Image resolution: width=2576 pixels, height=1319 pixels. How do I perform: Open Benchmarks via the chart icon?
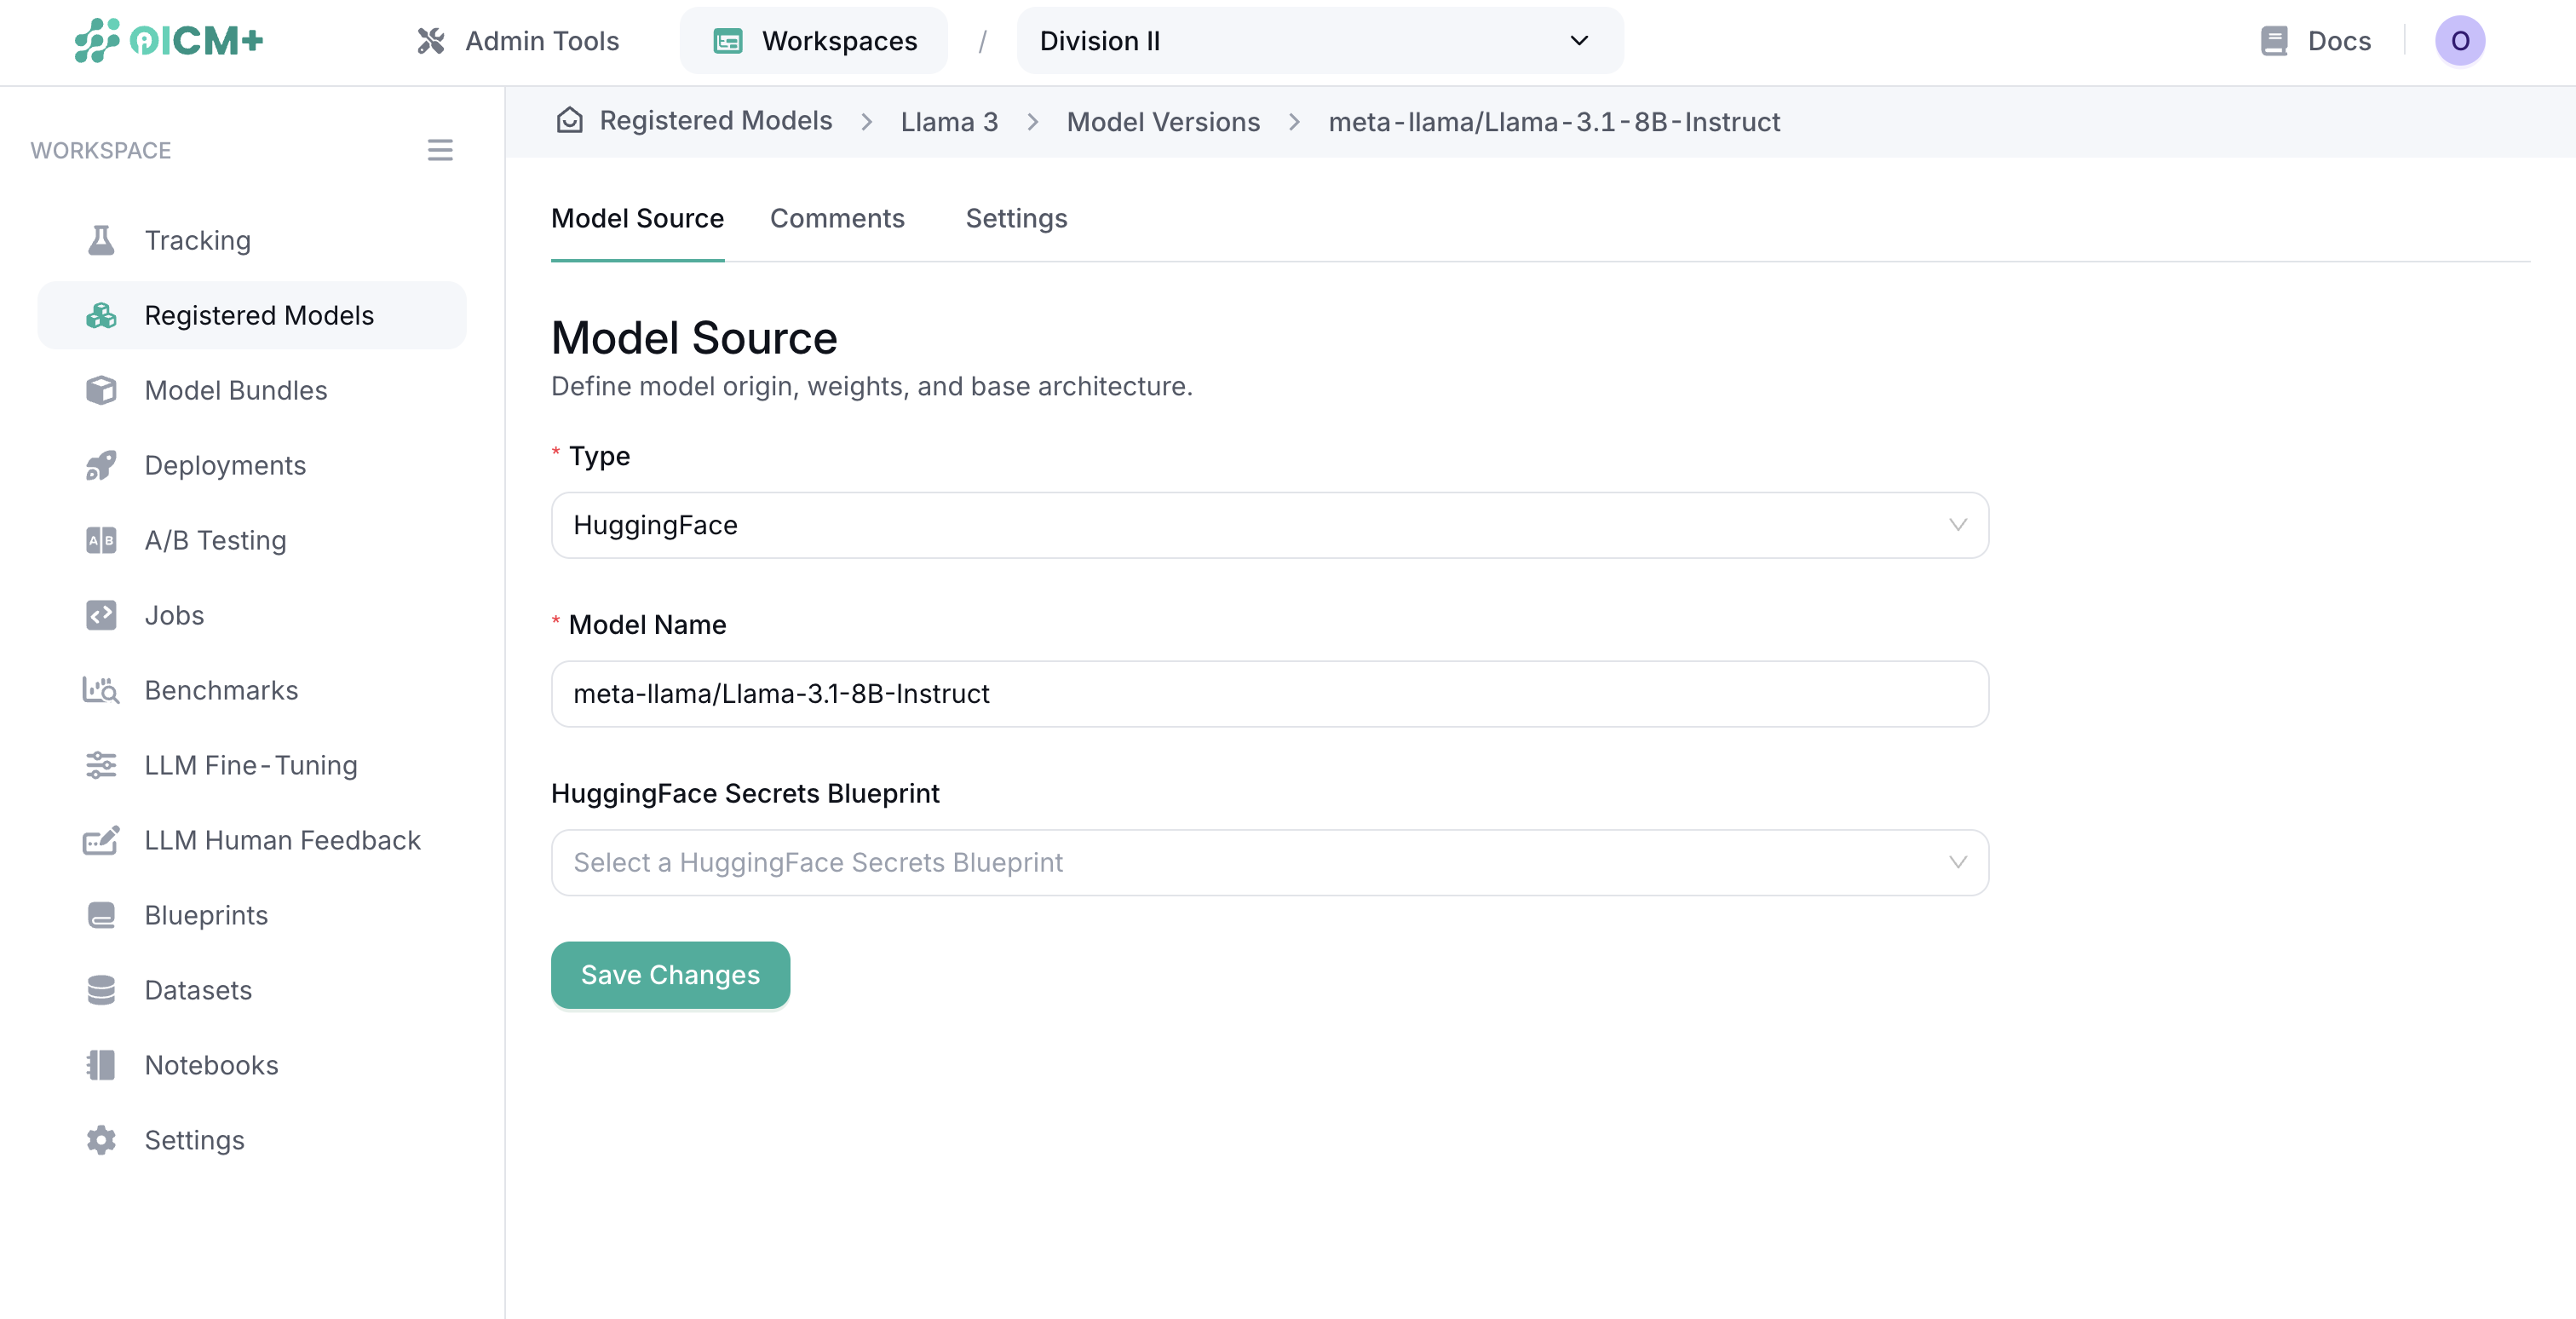pos(100,690)
